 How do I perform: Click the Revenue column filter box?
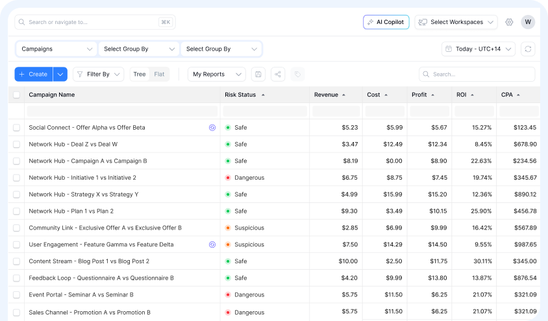tap(336, 112)
